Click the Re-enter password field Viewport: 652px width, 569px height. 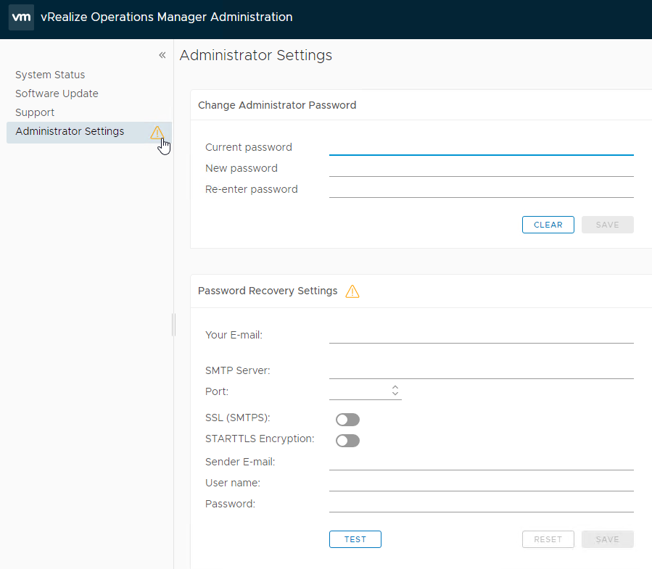pyautogui.click(x=481, y=190)
